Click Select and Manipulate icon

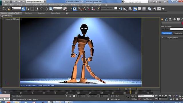coord(70,9)
